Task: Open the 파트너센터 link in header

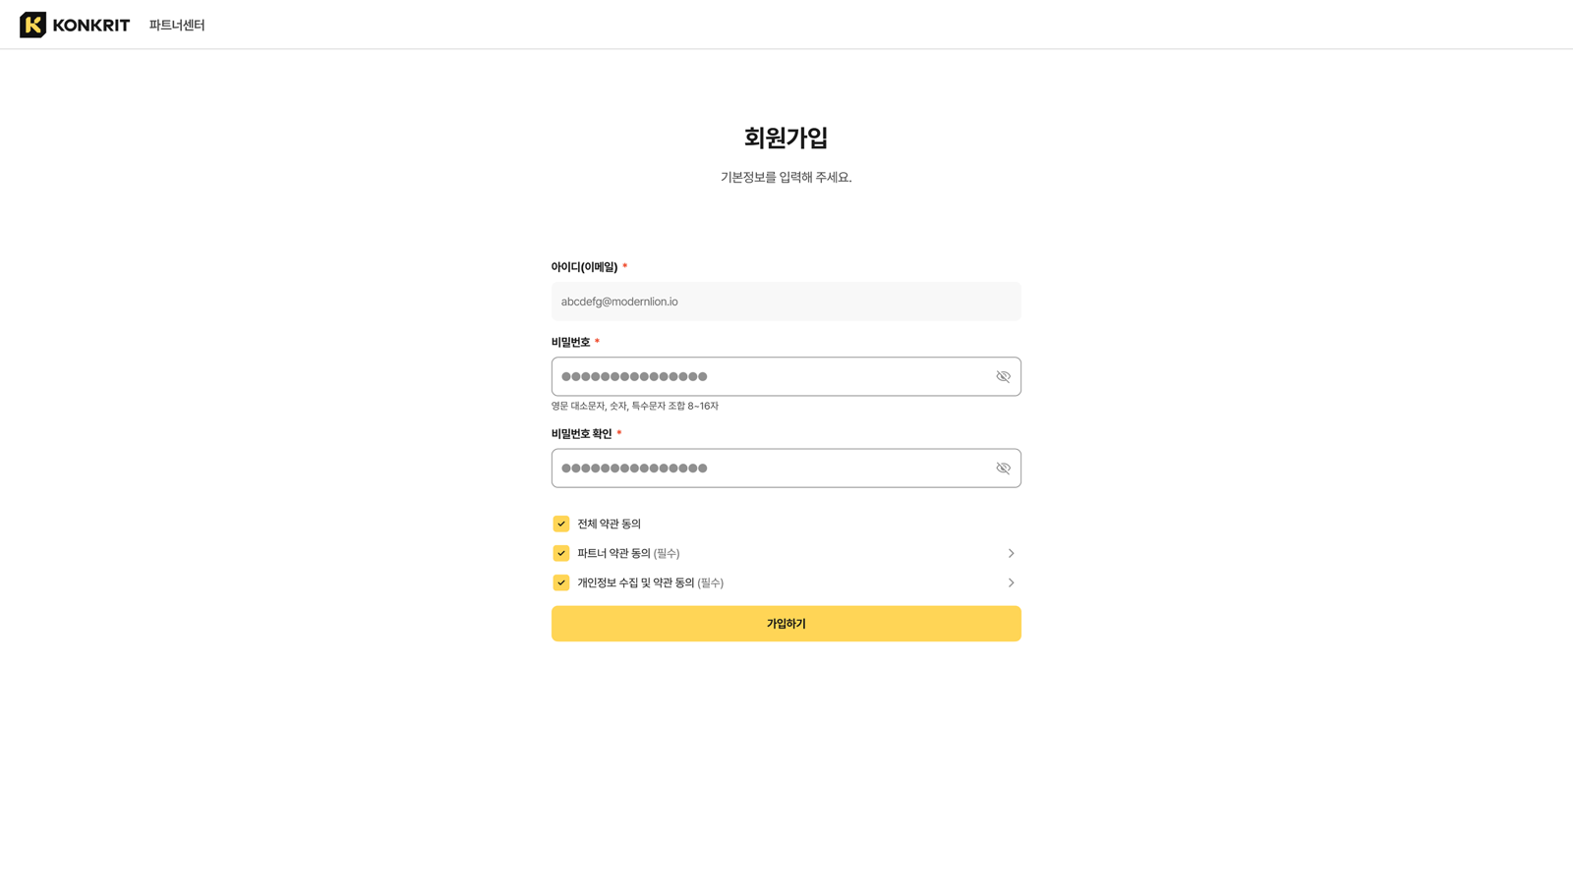Action: click(177, 26)
